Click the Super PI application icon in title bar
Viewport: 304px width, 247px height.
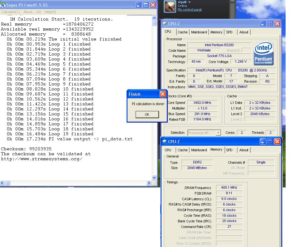(x=3, y=5)
